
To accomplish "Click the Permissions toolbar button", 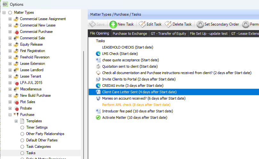I will [x=250, y=24].
